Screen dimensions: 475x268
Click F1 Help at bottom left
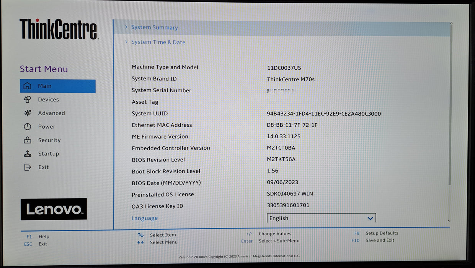(38, 237)
